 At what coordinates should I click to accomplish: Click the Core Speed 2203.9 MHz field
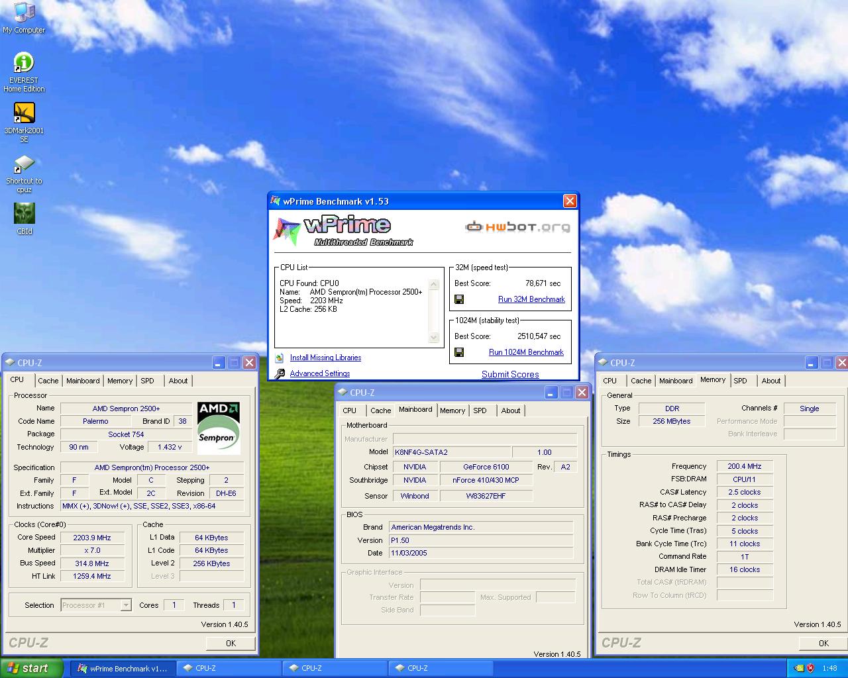92,538
